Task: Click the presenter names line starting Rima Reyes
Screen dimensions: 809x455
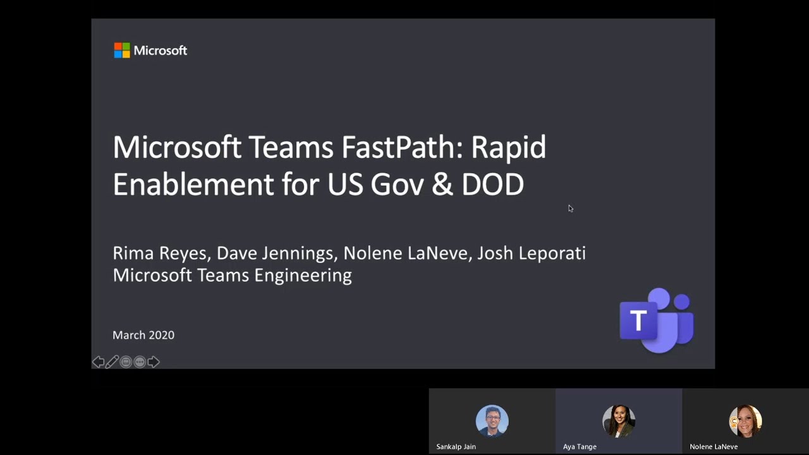Action: pos(349,253)
